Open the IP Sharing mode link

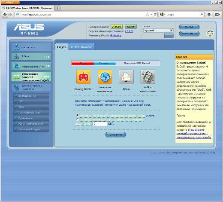coord(116,35)
